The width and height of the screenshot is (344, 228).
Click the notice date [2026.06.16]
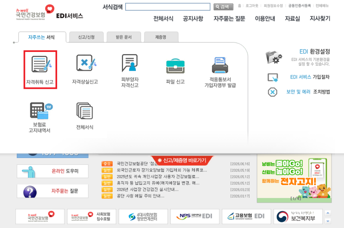click(240, 164)
